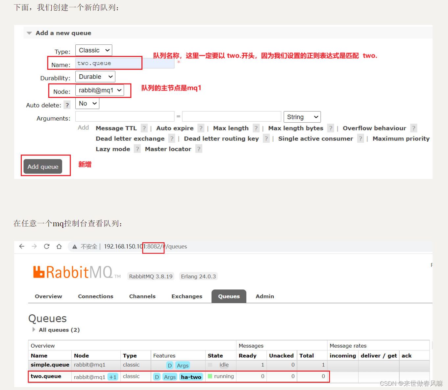The width and height of the screenshot is (448, 390).
Task: Add the Overflow behaviour argument
Action: (x=374, y=128)
